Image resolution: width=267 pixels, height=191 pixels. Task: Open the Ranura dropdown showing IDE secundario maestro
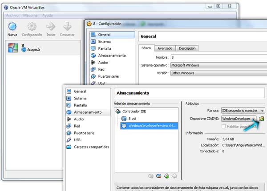coord(243,111)
